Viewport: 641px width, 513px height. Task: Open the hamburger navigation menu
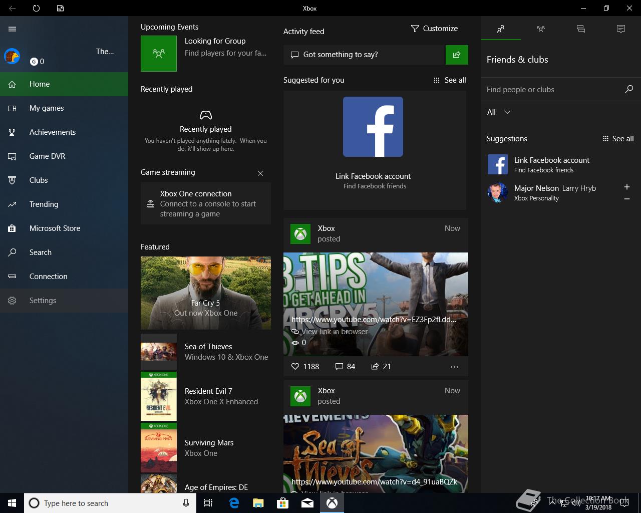[x=13, y=29]
